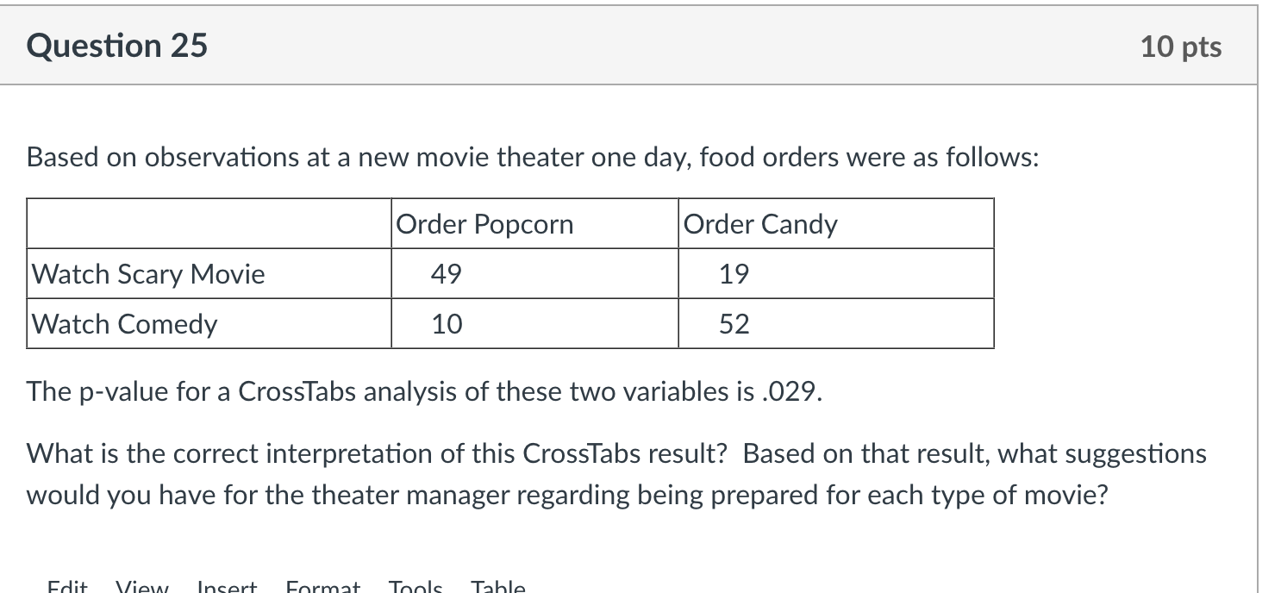The width and height of the screenshot is (1281, 593).
Task: Click the empty top-left table cell
Action: (207, 224)
